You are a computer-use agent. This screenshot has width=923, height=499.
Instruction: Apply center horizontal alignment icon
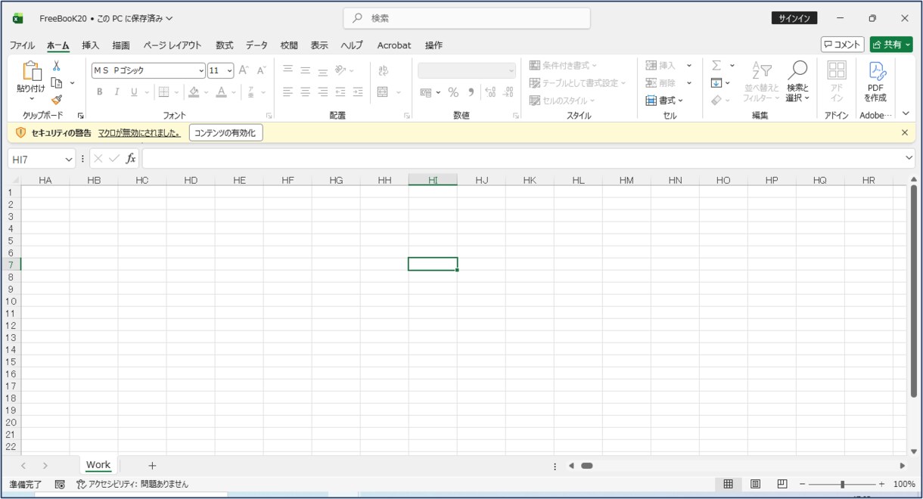coord(305,92)
